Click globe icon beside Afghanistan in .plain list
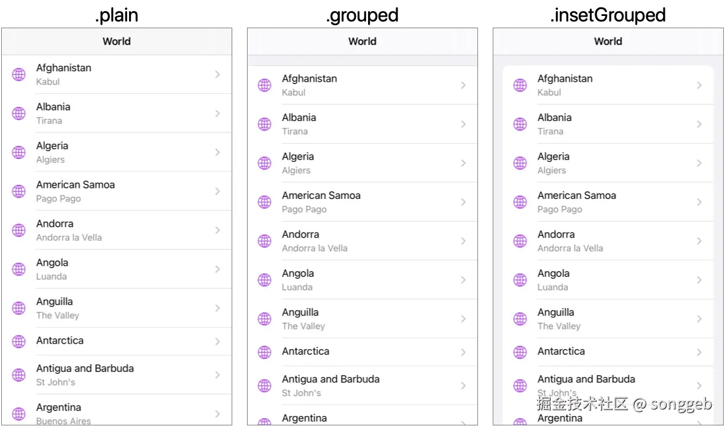Screen dimensions: 725x426 19,74
